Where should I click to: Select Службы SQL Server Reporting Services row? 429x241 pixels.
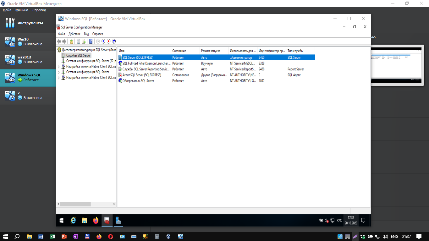[x=216, y=69]
